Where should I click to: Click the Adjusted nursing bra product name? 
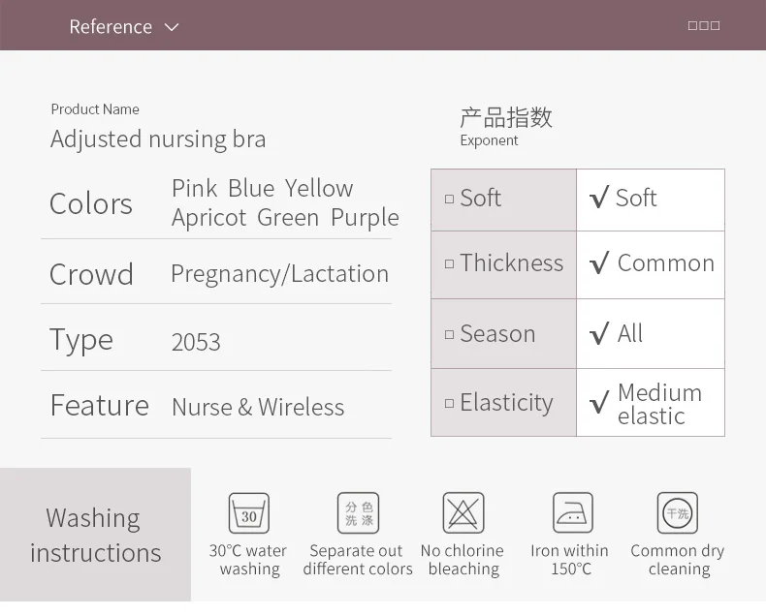[x=158, y=139]
